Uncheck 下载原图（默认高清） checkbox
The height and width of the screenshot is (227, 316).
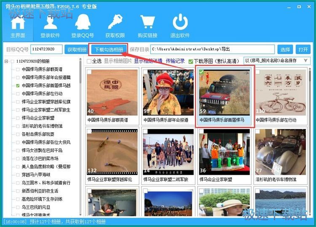pos(190,61)
